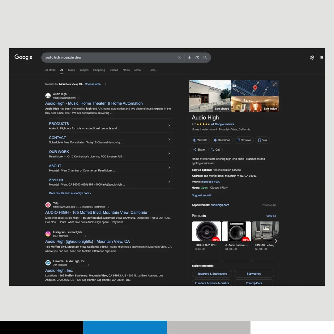Switch to News tab
The width and height of the screenshot is (334, 334).
point(126,70)
